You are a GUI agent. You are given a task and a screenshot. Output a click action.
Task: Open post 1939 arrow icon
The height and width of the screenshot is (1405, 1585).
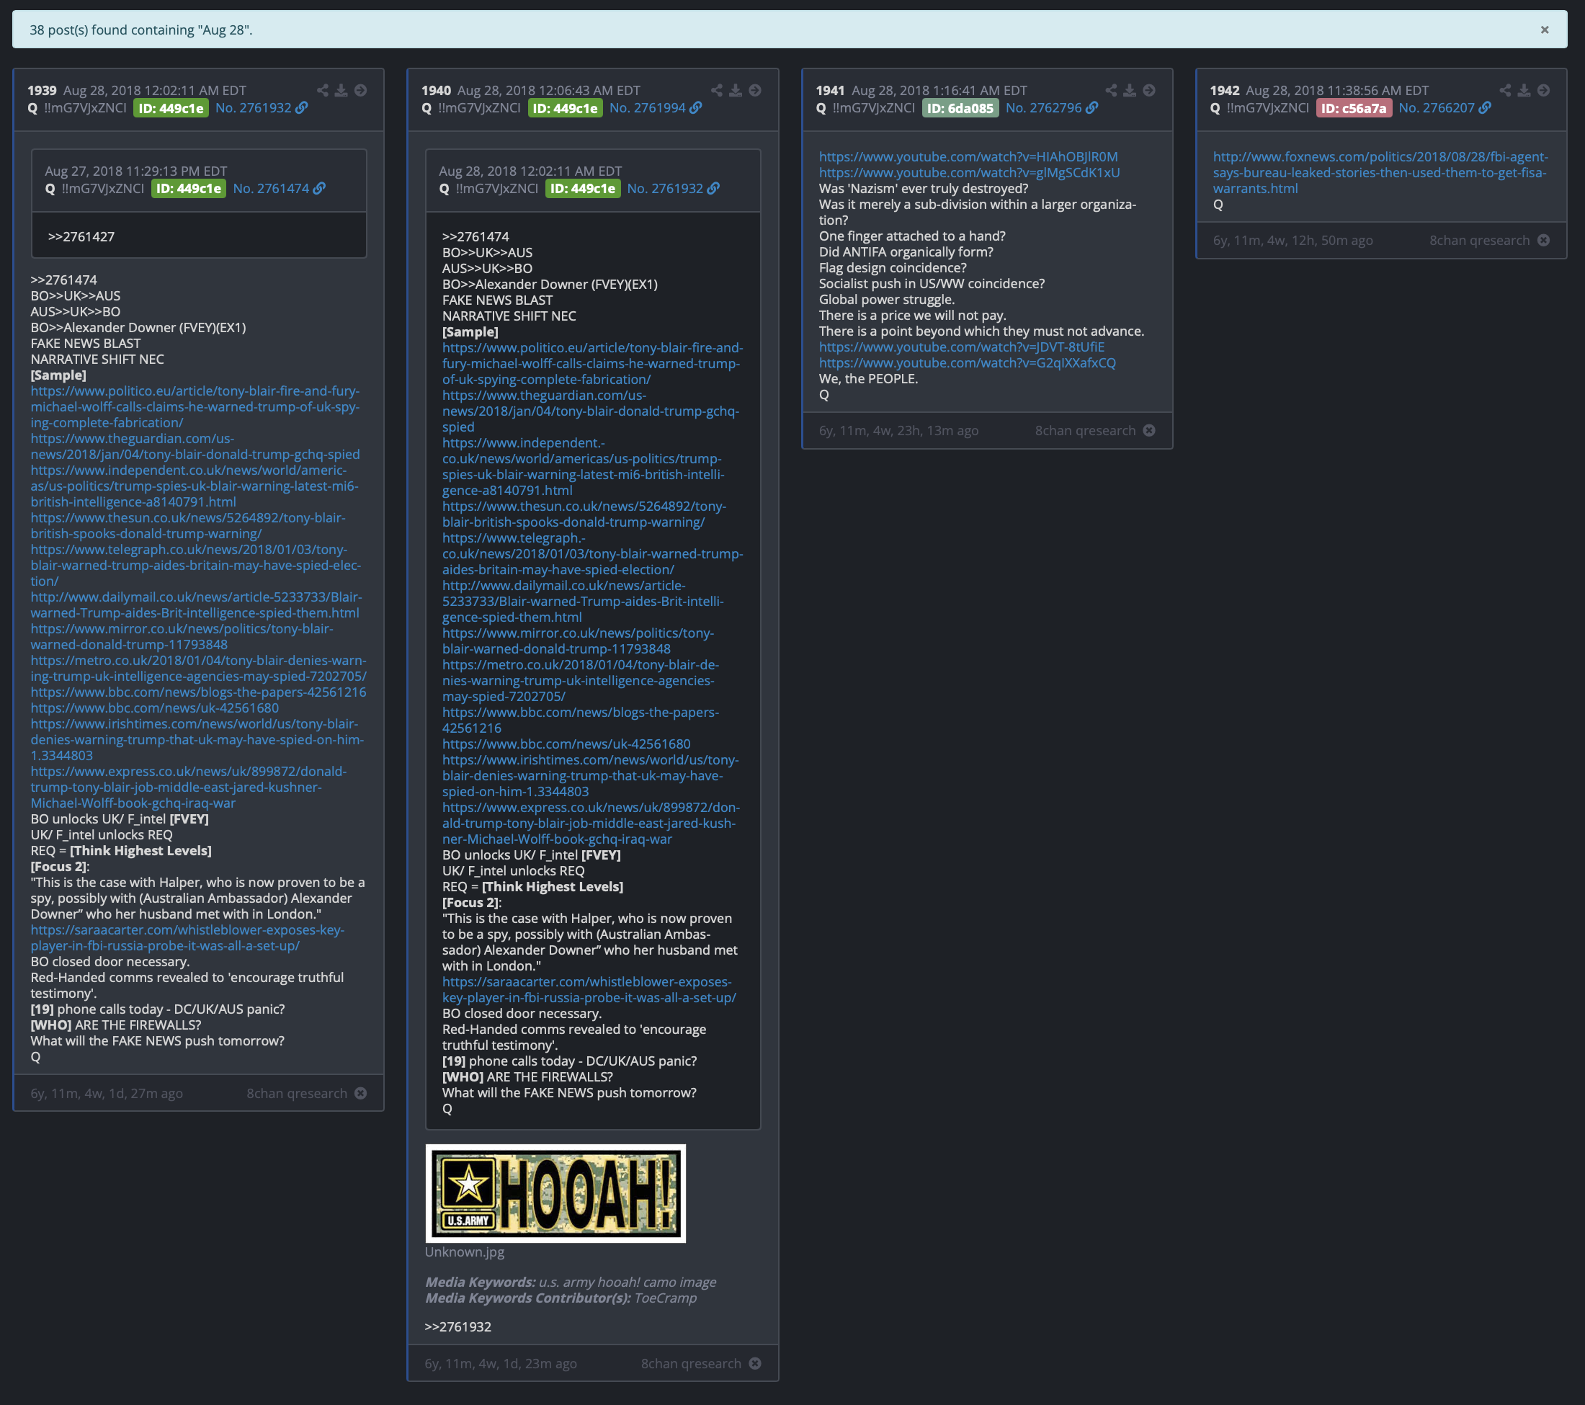tap(360, 91)
